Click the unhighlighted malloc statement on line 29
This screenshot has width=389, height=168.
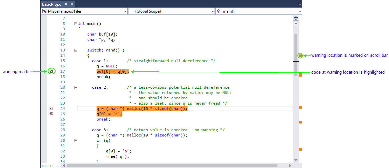[142, 135]
